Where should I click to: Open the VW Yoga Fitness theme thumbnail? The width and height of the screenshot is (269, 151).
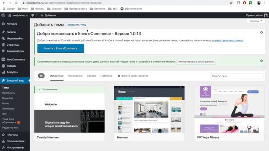click(229, 109)
